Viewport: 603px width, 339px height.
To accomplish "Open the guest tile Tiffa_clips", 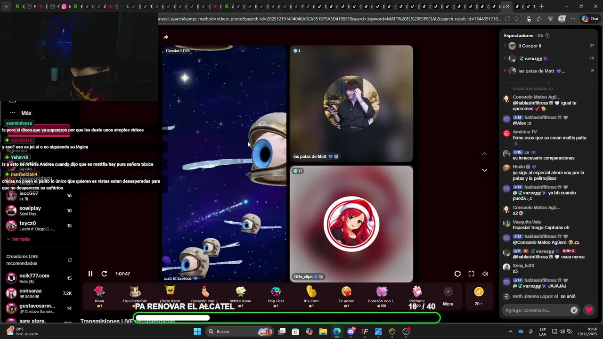I will tap(351, 224).
